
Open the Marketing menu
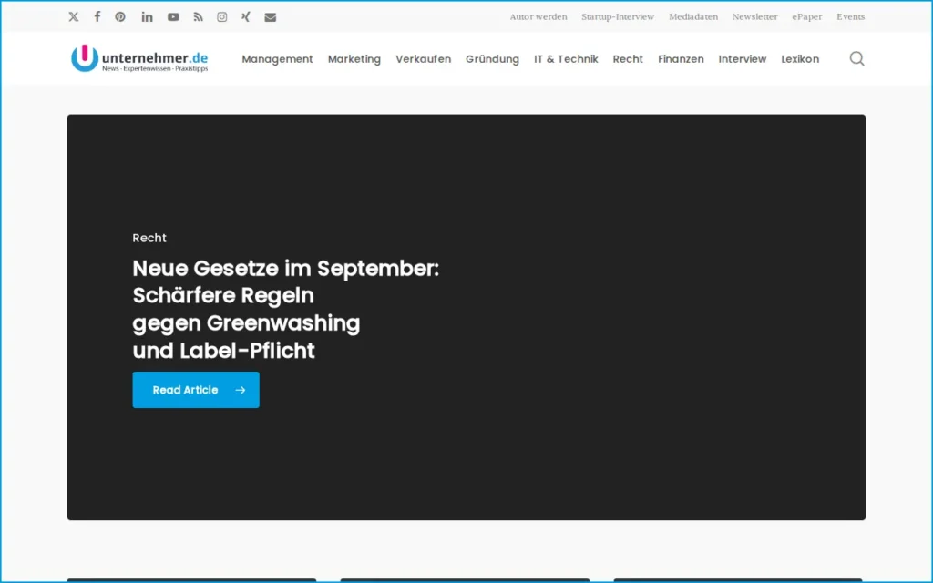pyautogui.click(x=354, y=59)
